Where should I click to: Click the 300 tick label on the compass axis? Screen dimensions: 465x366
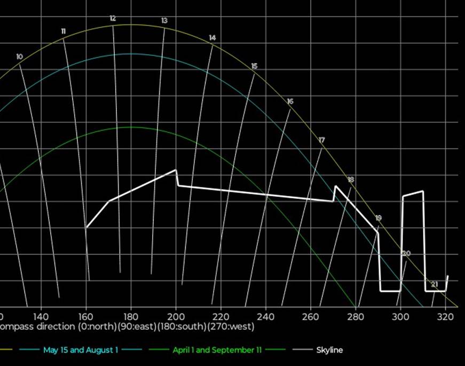400,316
